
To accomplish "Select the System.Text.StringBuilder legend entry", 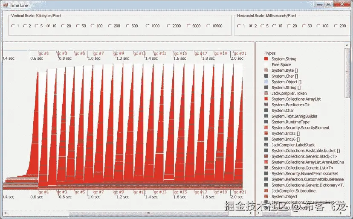I will click(x=295, y=116).
